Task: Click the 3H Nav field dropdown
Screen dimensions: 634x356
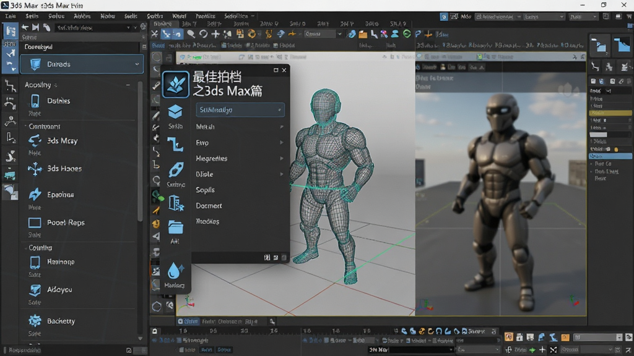Action: 410,350
